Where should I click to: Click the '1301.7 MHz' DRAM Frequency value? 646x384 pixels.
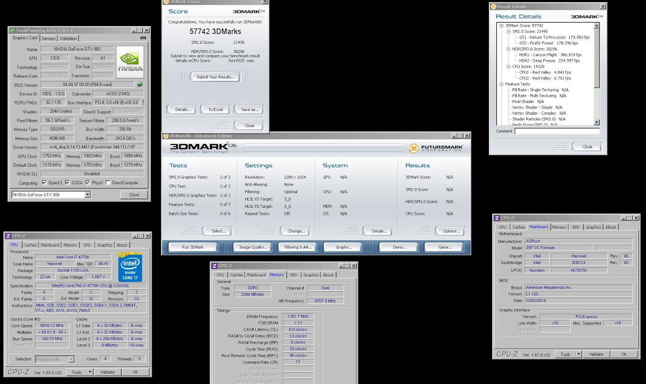[x=298, y=316]
